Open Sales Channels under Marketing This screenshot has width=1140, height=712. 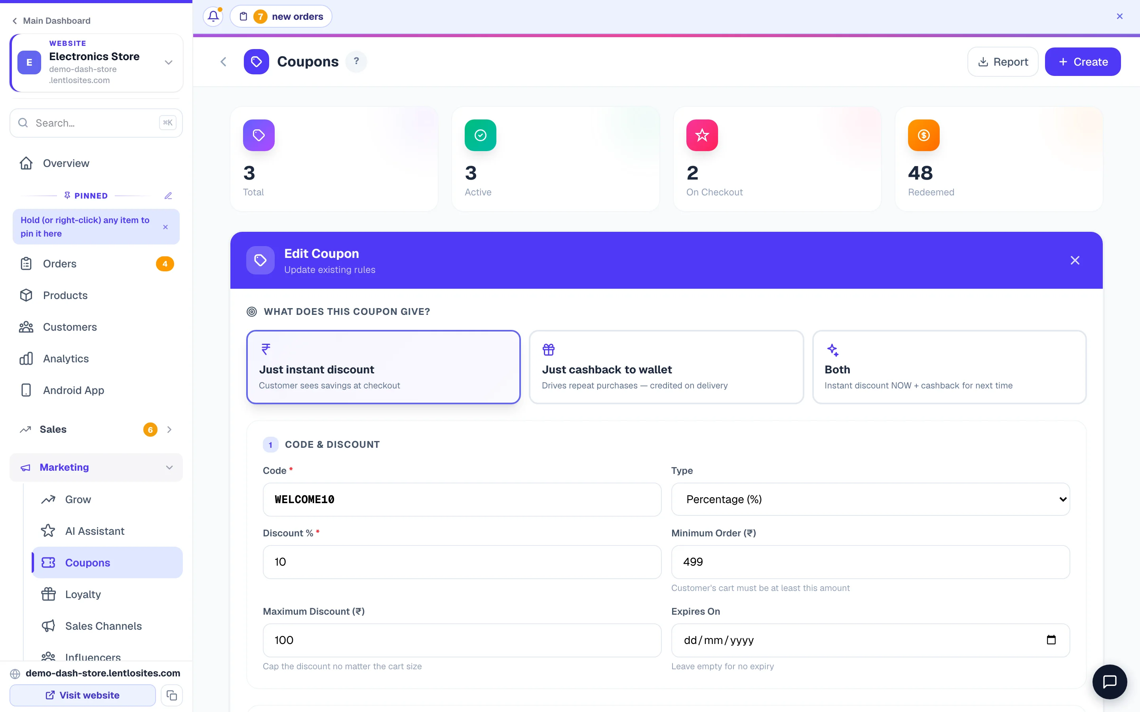107,626
